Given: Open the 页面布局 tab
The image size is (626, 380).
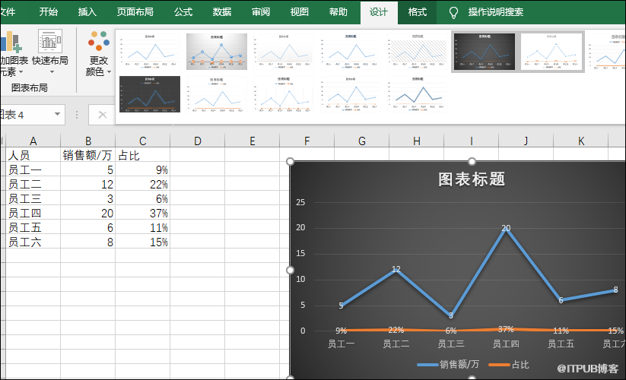Looking at the screenshot, I should point(135,12).
